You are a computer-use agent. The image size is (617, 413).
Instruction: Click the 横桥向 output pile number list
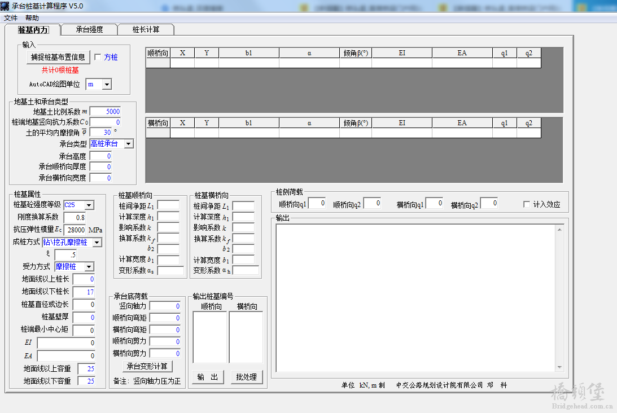click(246, 337)
